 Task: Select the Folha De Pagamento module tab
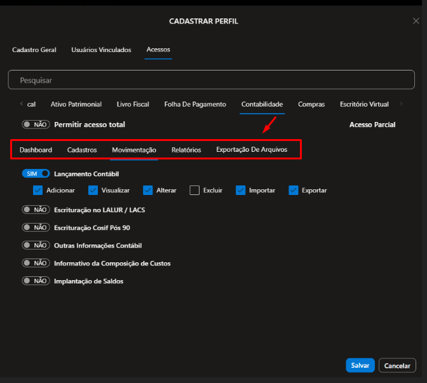pos(194,104)
